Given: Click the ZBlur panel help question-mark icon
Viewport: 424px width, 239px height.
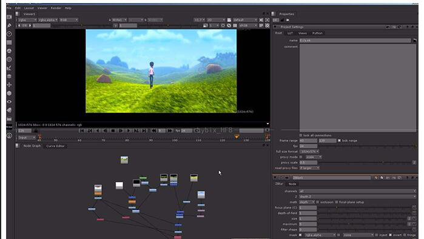Looking at the screenshot, I should 408,178.
